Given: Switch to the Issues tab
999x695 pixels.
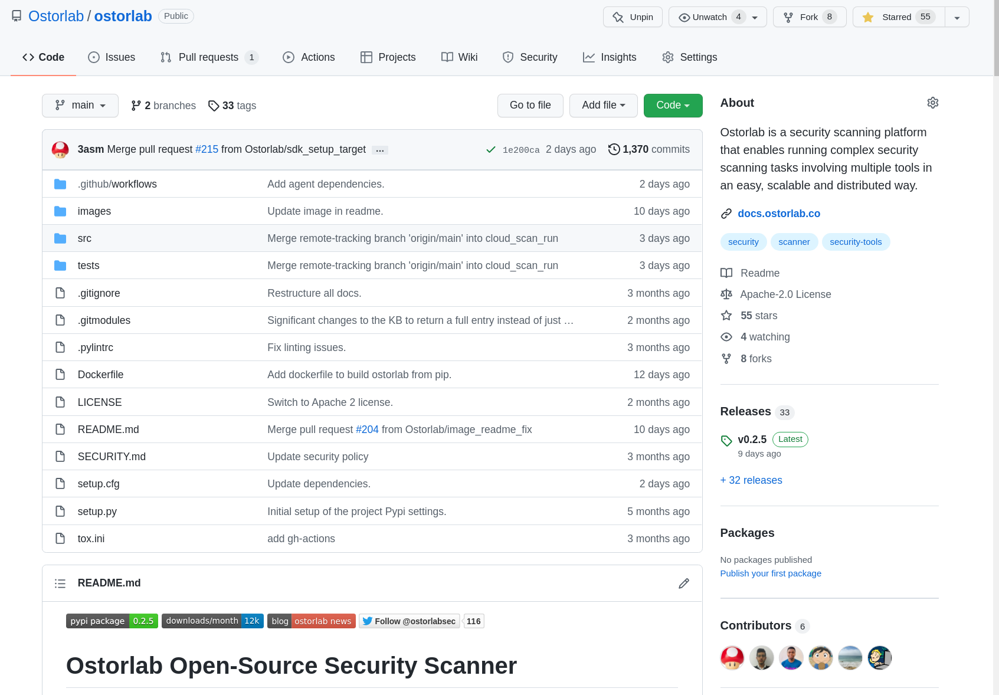Looking at the screenshot, I should [112, 57].
